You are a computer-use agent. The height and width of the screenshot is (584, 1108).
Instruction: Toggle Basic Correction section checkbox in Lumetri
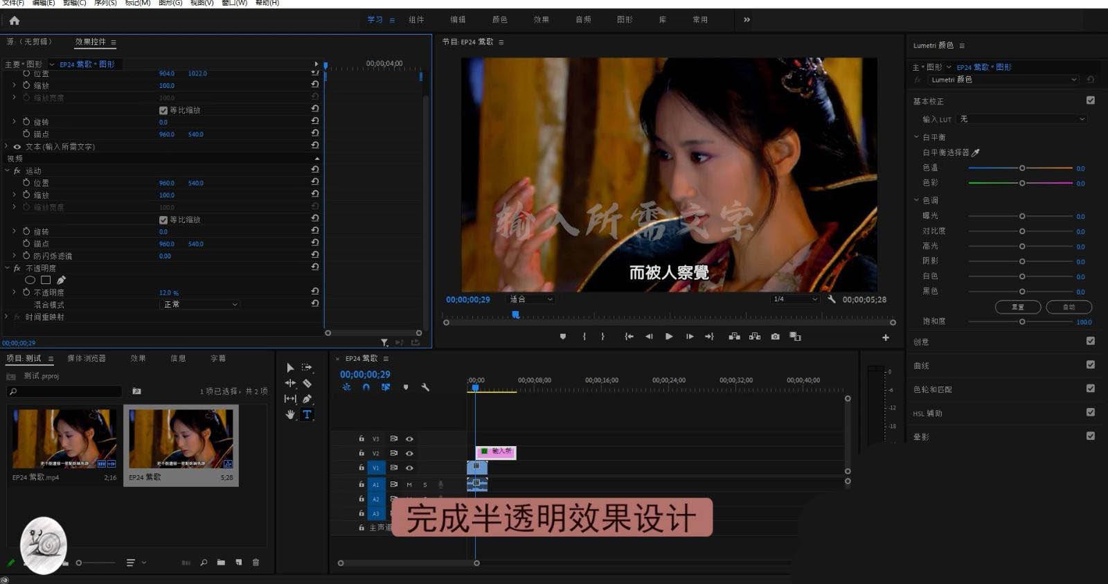coord(1091,100)
